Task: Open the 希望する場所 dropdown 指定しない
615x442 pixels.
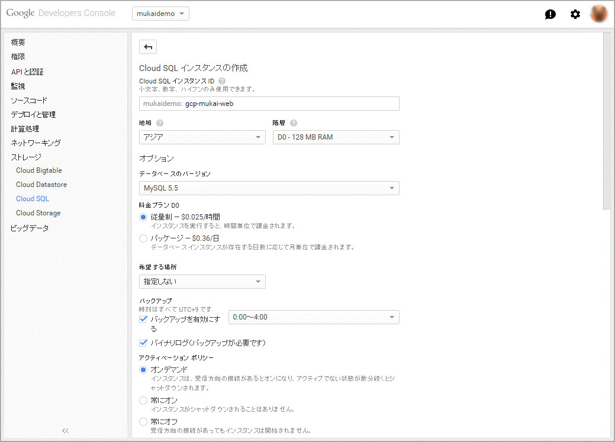Action: click(x=202, y=282)
